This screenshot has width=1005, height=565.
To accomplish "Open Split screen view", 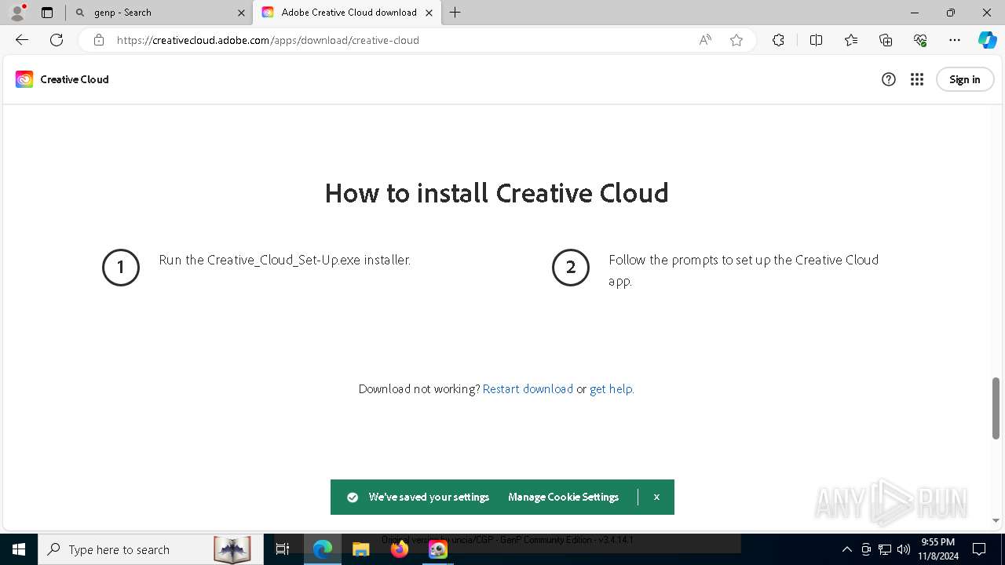I will (x=816, y=40).
